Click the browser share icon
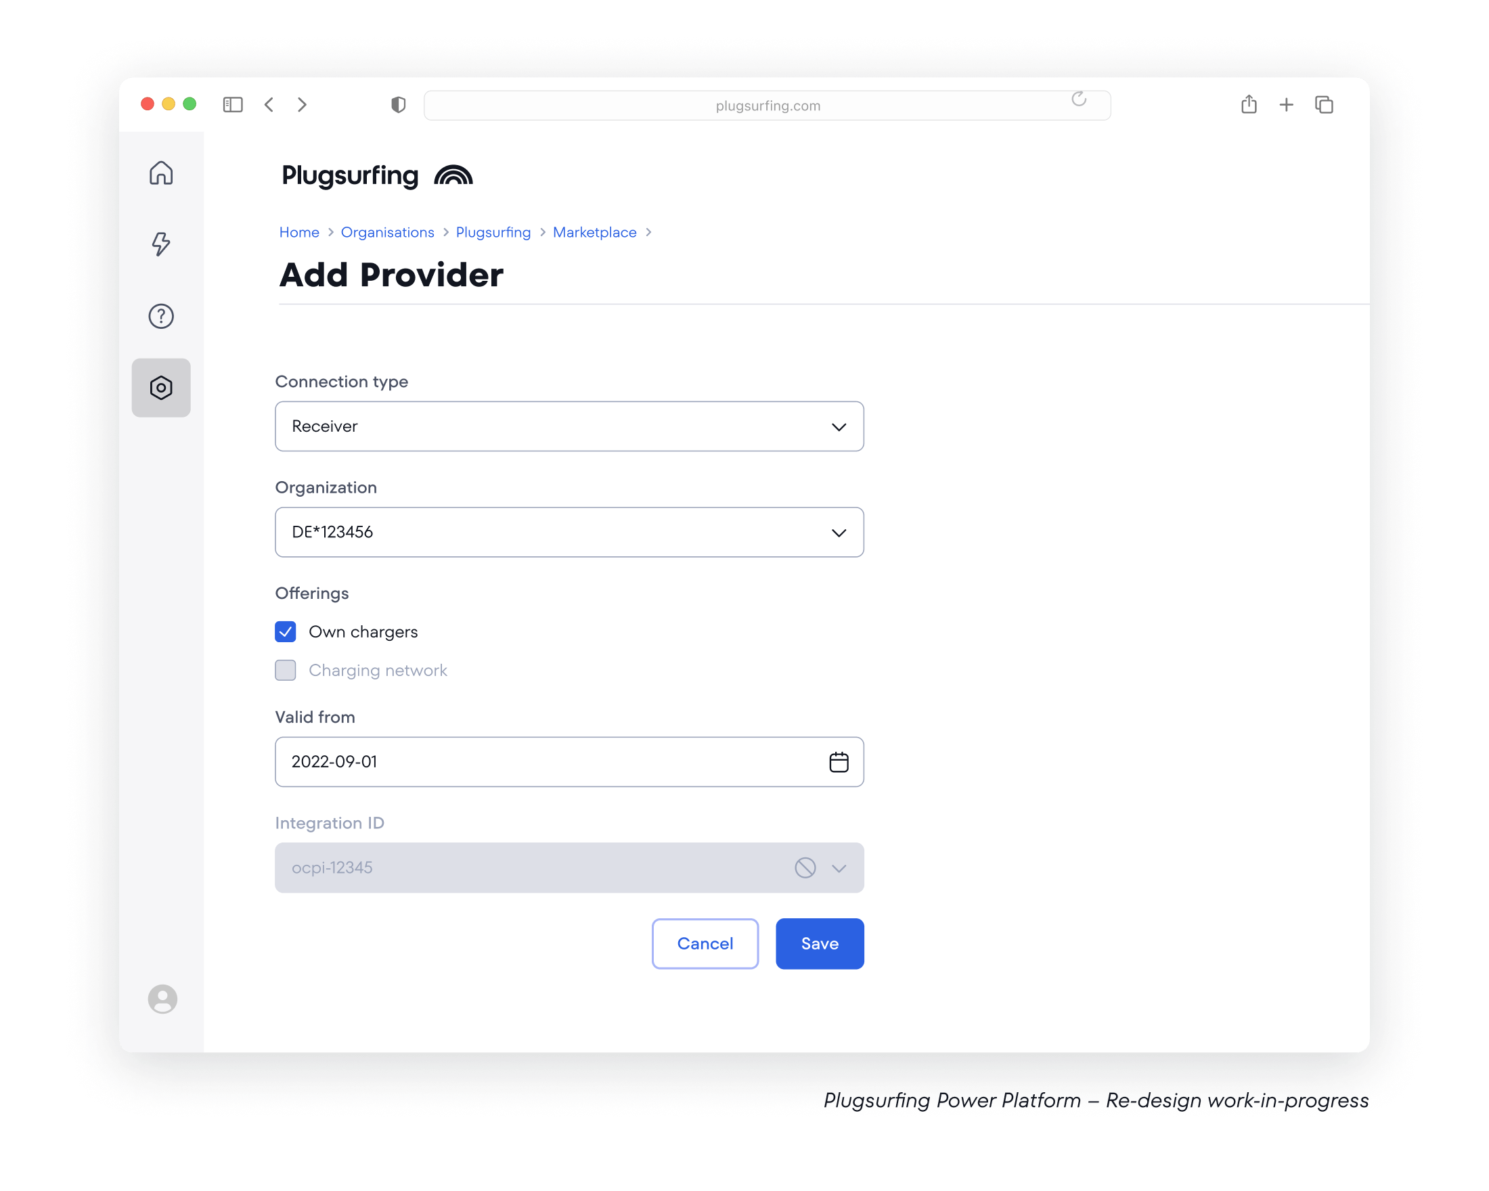This screenshot has height=1191, width=1489. [x=1249, y=104]
